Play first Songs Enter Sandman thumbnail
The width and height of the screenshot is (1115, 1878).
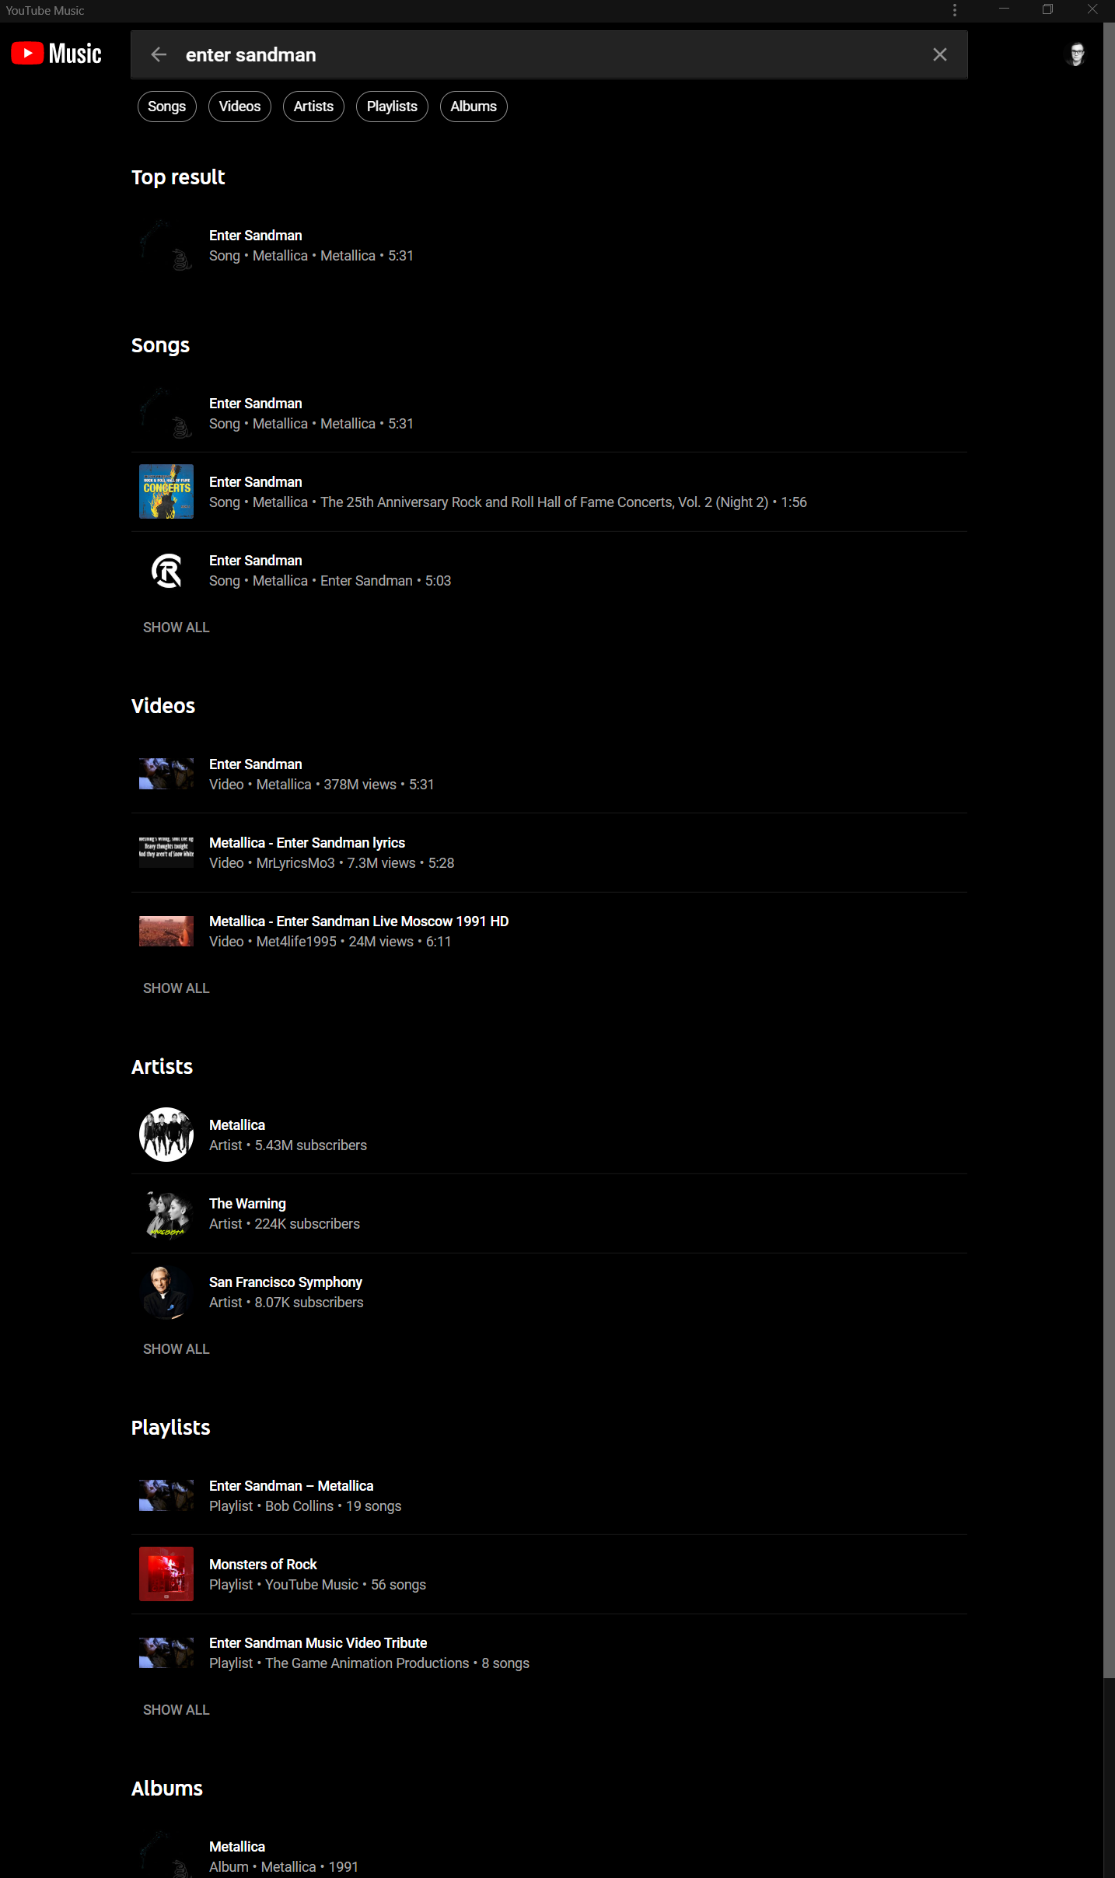(166, 413)
